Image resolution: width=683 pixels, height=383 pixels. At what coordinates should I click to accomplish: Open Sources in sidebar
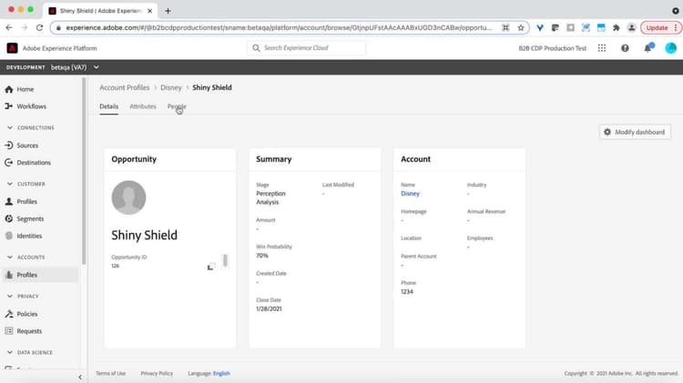(x=22, y=146)
